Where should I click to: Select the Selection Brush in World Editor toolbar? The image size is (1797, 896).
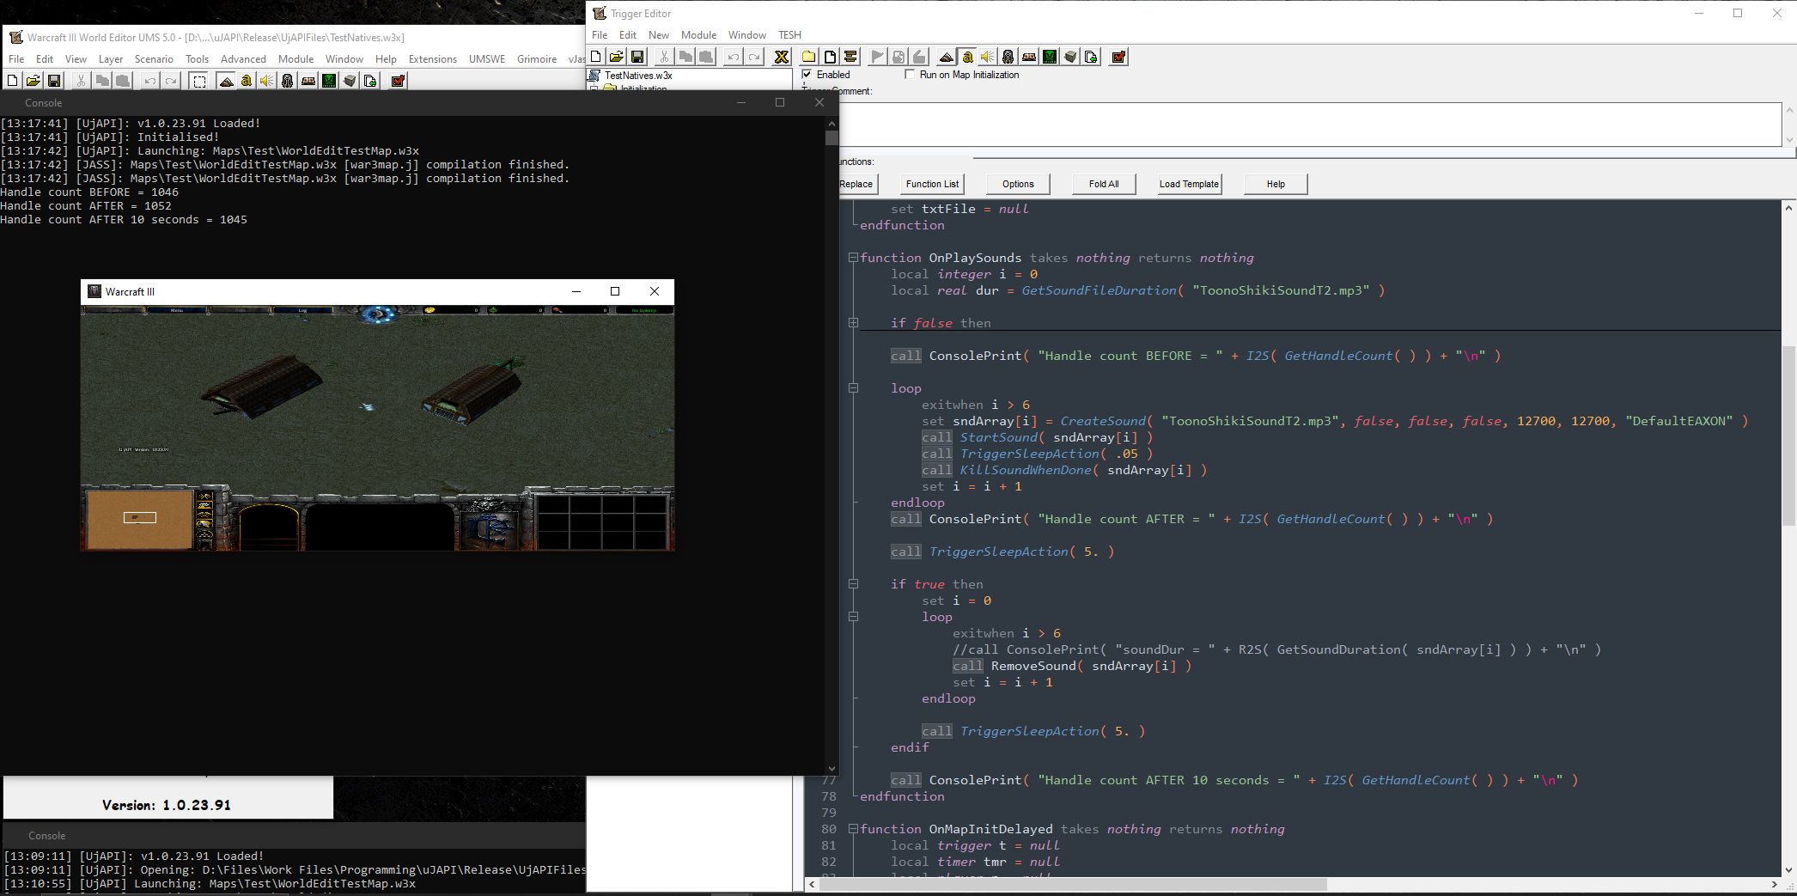pyautogui.click(x=199, y=81)
